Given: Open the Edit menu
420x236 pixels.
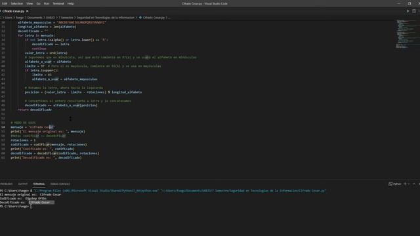Looking at the screenshot, I should (5, 4).
